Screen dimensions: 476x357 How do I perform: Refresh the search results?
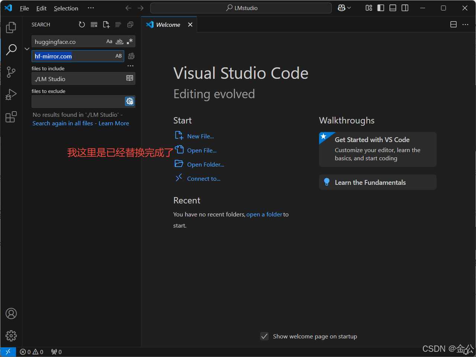pos(82,25)
